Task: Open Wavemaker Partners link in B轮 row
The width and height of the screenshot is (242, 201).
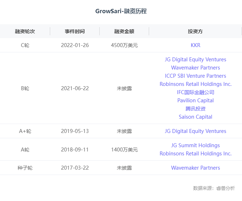Action: tap(195, 68)
